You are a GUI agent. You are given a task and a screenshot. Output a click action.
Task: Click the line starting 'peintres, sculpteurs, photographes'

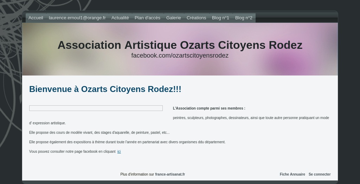point(251,118)
